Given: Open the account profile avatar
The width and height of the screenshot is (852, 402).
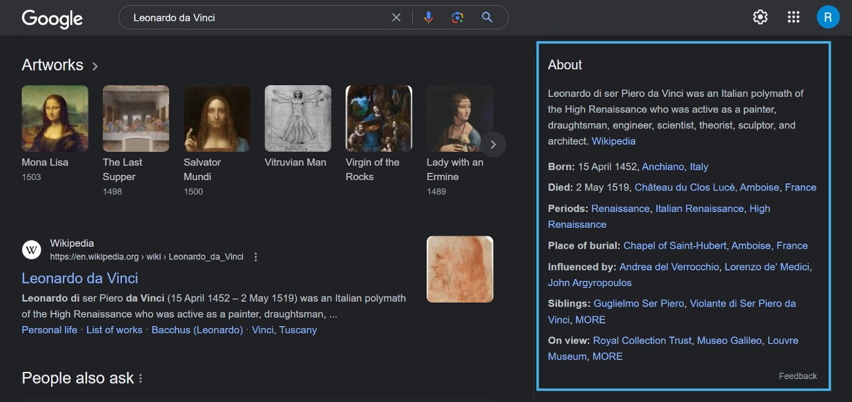Looking at the screenshot, I should coord(828,18).
